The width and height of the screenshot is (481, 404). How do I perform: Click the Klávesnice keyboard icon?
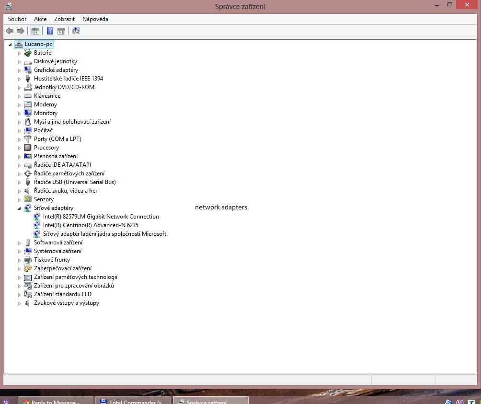[28, 96]
